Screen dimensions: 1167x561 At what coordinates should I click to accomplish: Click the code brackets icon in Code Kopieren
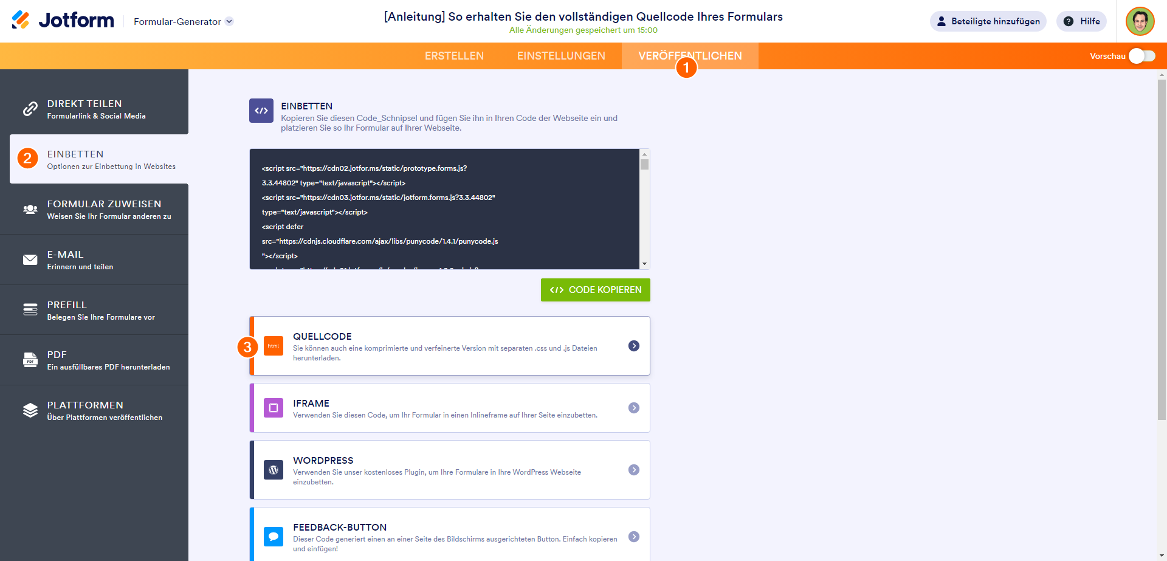[557, 290]
